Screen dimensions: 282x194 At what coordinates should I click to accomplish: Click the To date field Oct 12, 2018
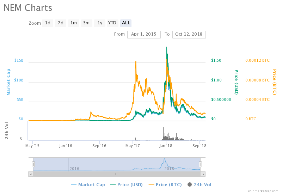[189, 34]
